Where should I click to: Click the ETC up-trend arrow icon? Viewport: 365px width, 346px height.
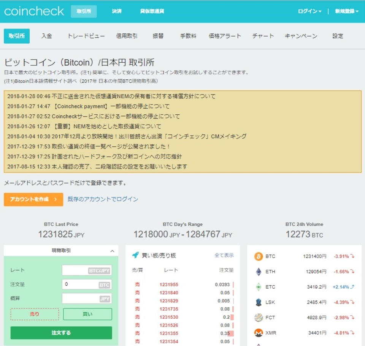point(353,287)
